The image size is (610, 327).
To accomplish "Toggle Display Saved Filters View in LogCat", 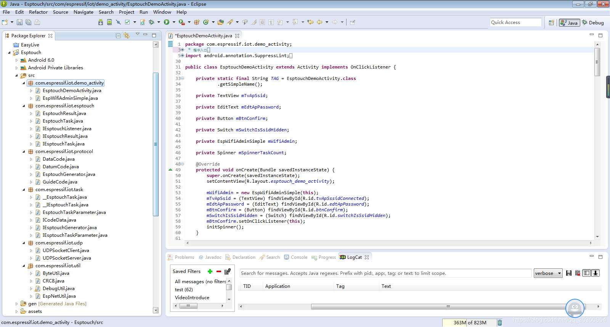I will point(587,273).
